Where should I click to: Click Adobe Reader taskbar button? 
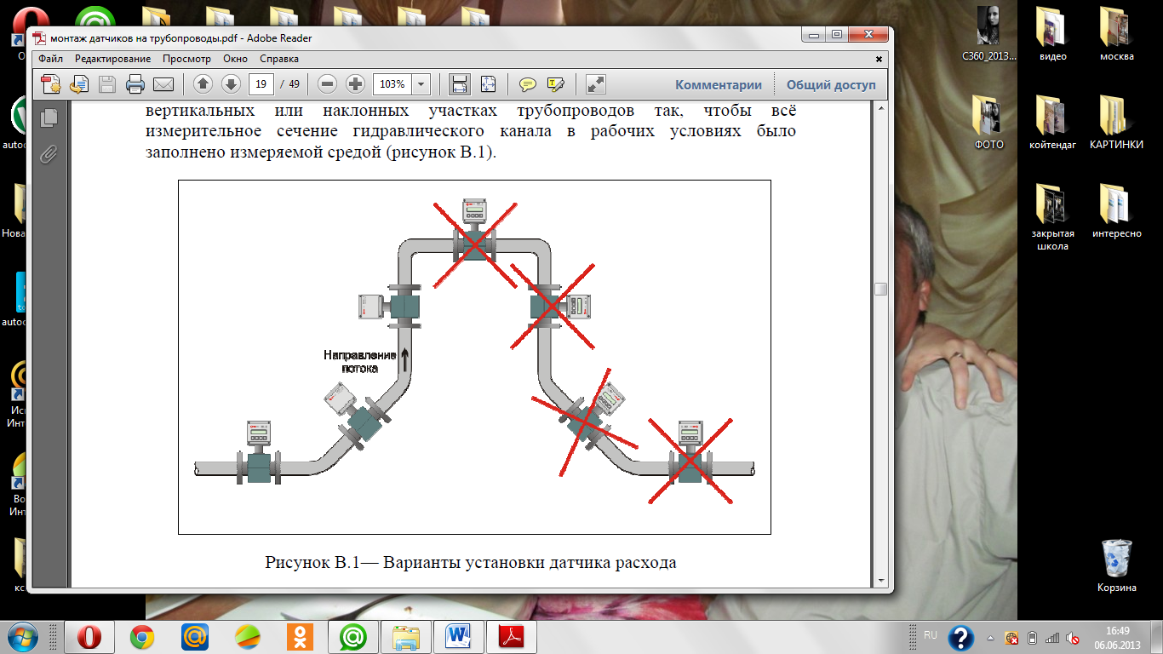[511, 637]
